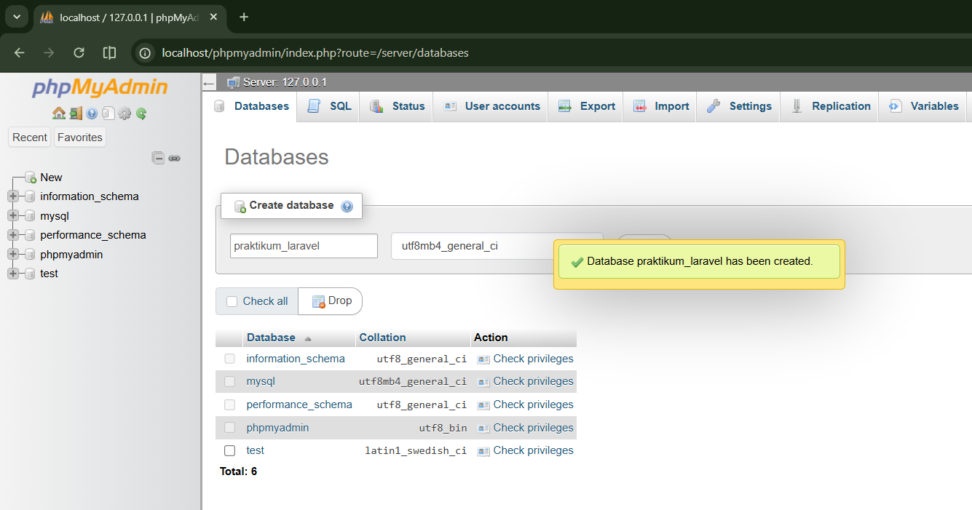This screenshot has height=510, width=972.
Task: Click privileges icon in test row
Action: point(483,451)
